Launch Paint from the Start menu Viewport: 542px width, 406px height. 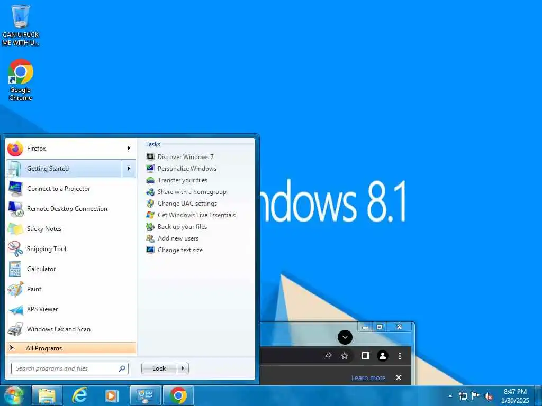point(71,289)
